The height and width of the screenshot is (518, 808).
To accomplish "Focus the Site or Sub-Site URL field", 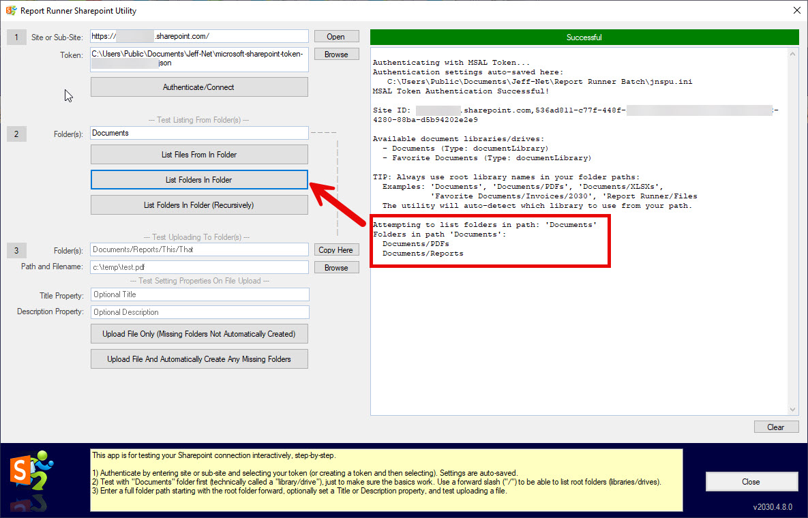I will [199, 36].
